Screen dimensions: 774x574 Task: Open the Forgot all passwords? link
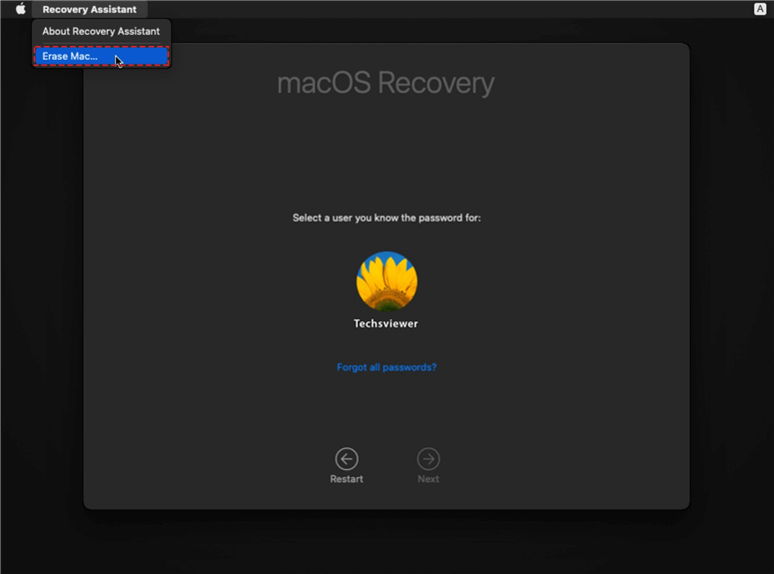(387, 367)
